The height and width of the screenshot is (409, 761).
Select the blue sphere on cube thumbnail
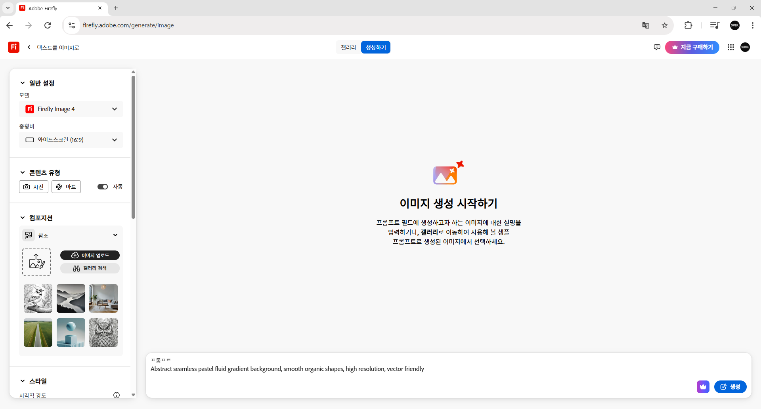pyautogui.click(x=71, y=333)
